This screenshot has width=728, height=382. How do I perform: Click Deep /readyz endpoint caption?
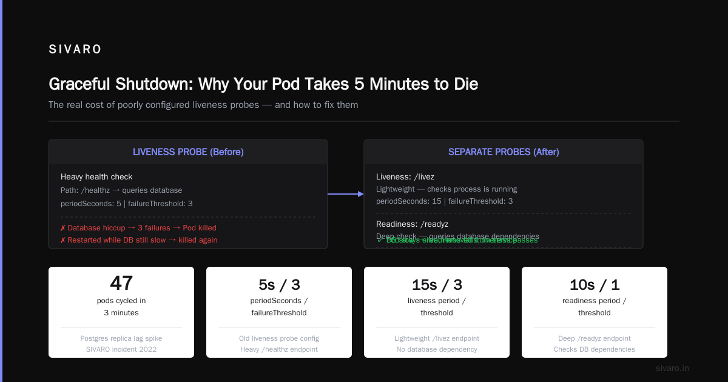click(595, 338)
